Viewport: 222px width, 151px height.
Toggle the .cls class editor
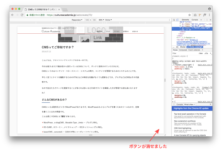[x=206, y=53]
